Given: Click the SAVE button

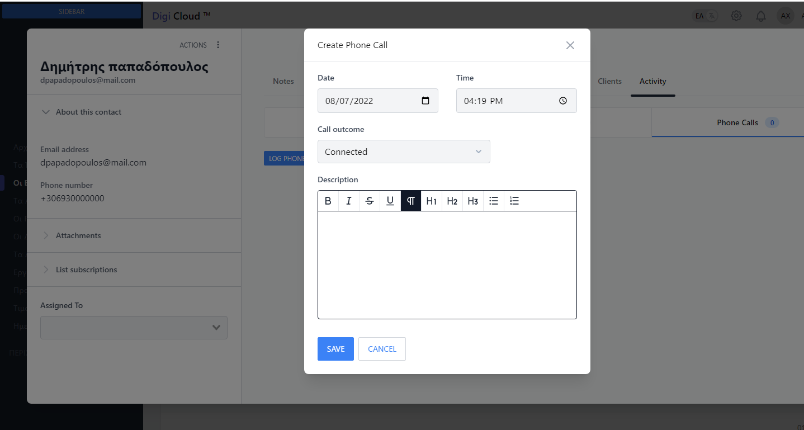Looking at the screenshot, I should point(335,349).
